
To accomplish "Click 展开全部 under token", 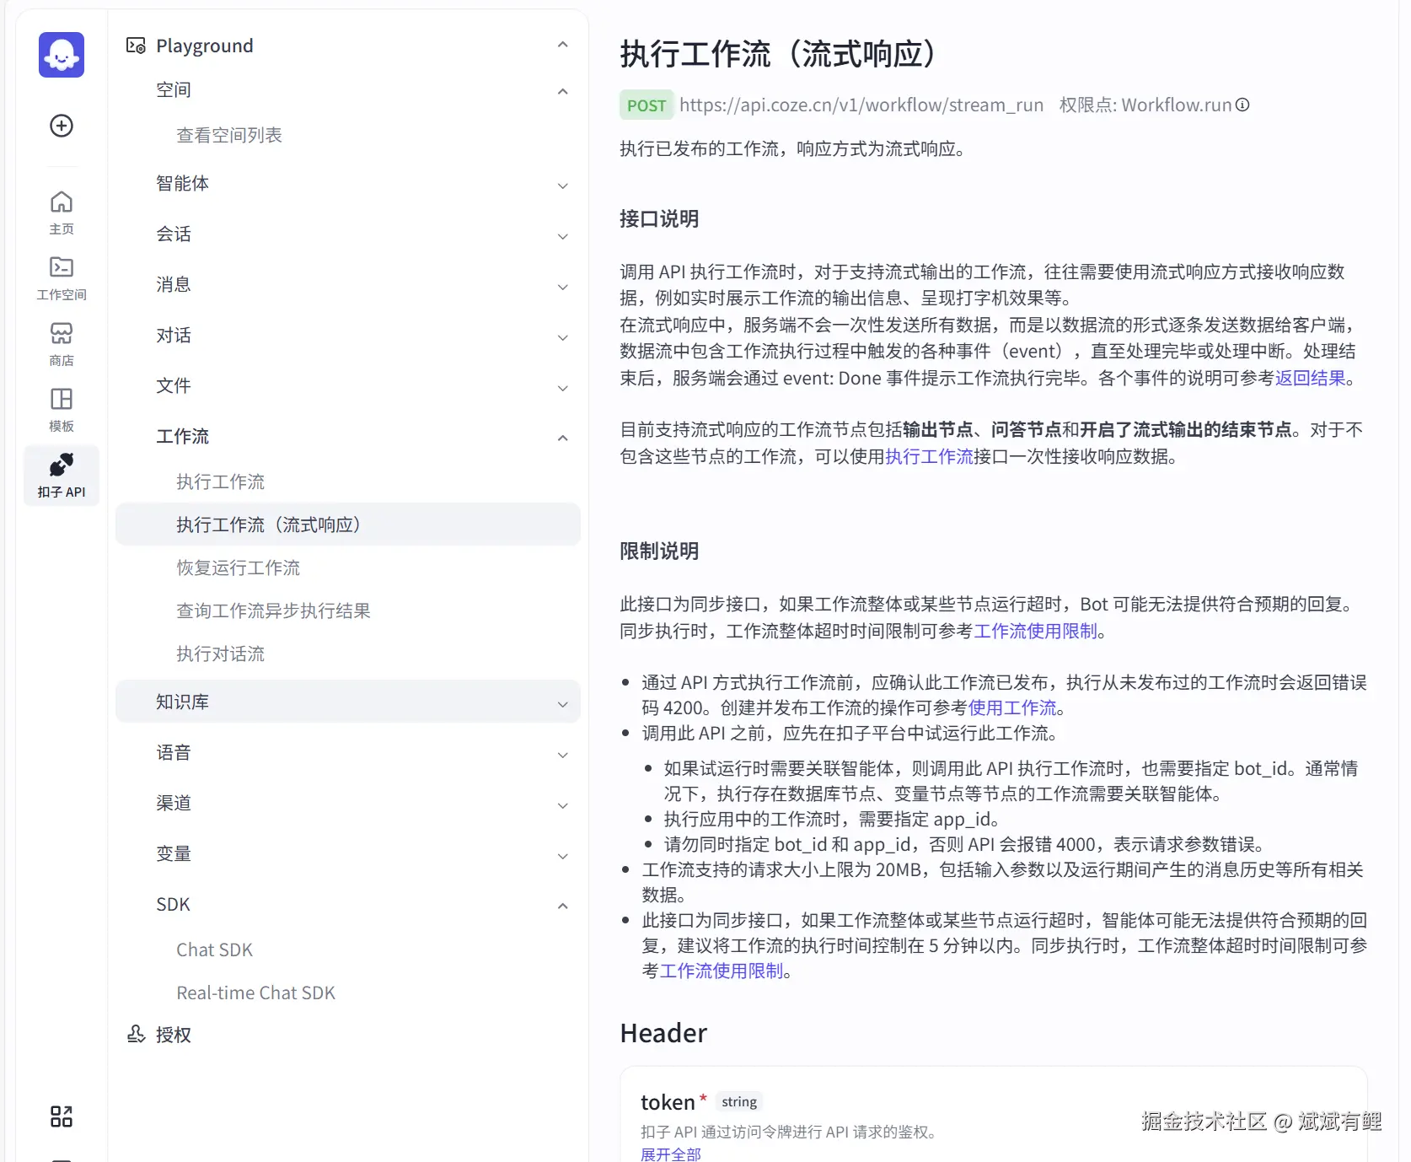I will point(671,1154).
